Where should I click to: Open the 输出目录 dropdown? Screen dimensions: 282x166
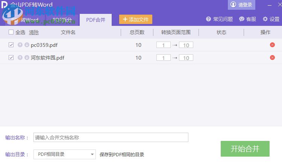coord(65,154)
